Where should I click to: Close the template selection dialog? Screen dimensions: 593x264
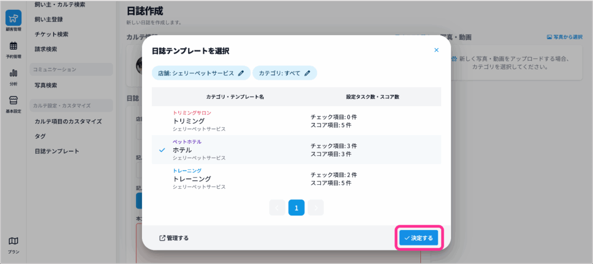437,50
